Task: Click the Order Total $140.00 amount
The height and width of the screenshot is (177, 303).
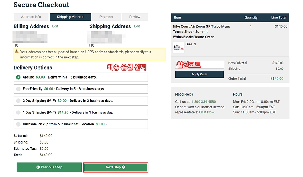Action: pyautogui.click(x=277, y=79)
